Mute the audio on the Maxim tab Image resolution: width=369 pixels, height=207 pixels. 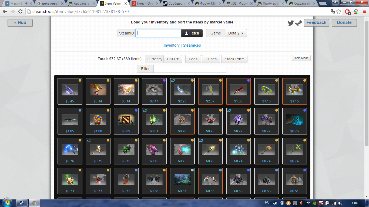tap(27, 4)
